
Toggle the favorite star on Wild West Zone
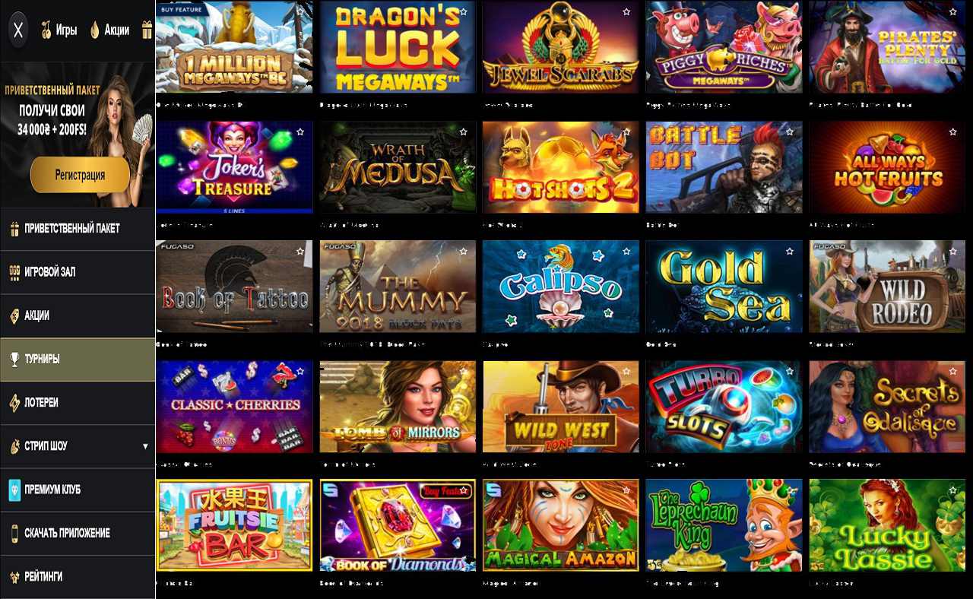tap(626, 372)
